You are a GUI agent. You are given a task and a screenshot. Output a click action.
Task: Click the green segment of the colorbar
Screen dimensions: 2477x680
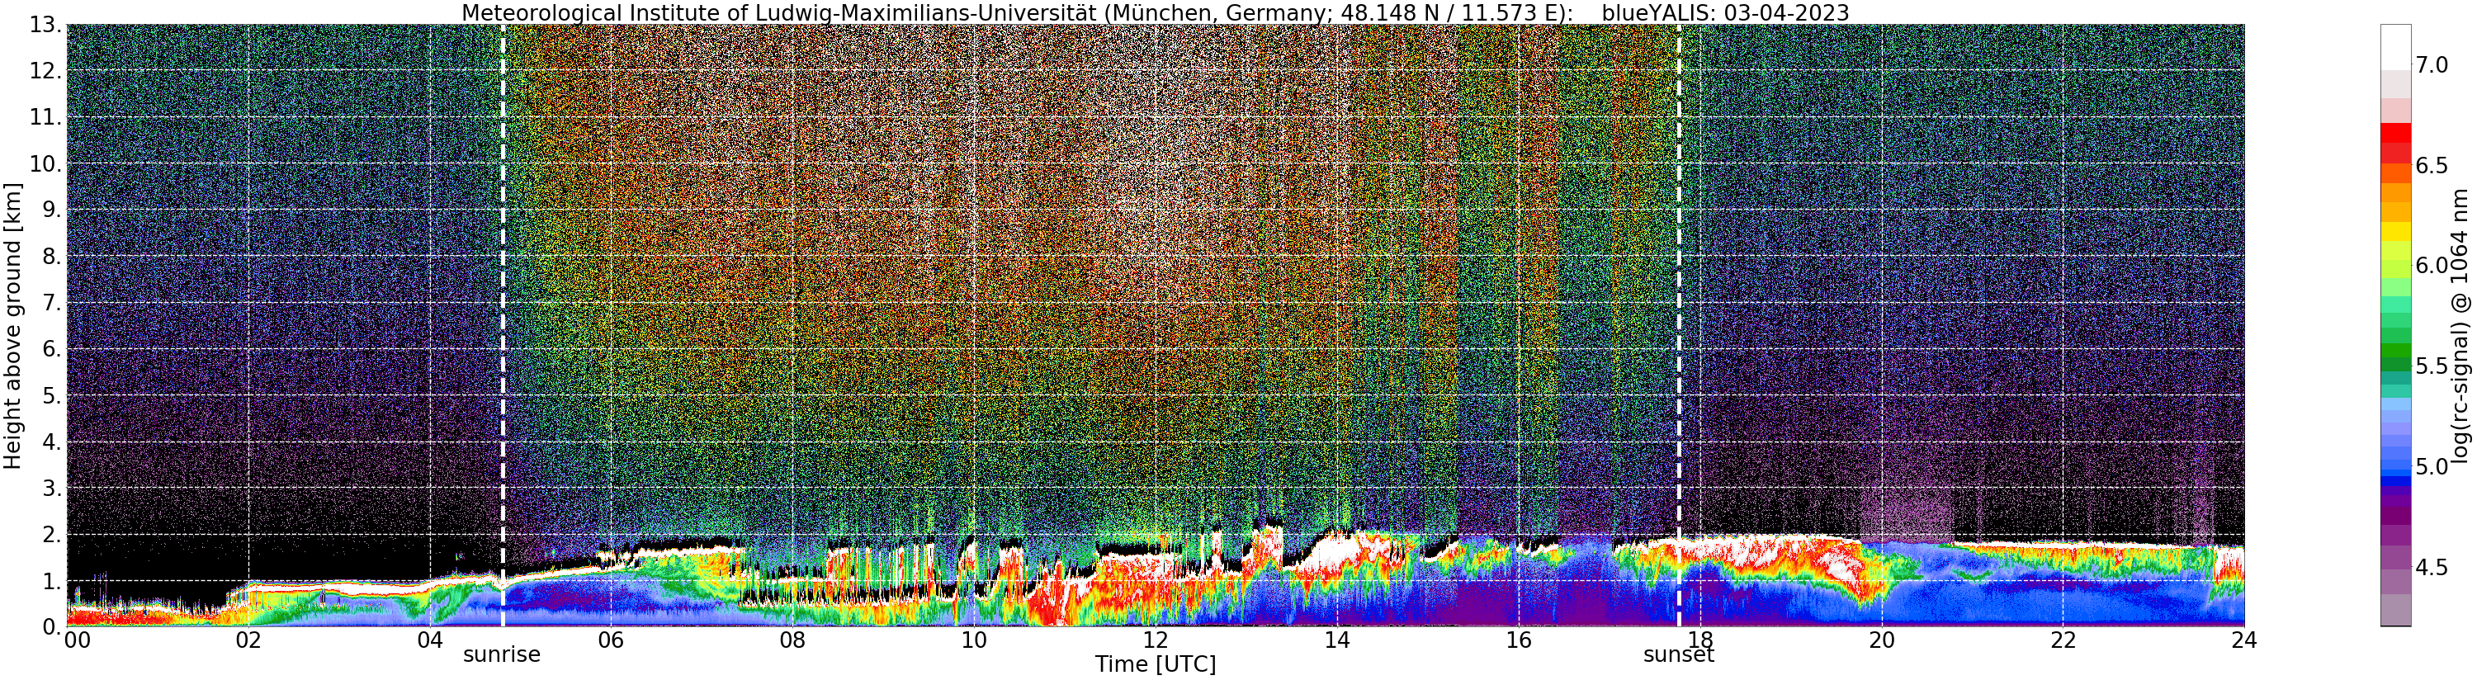pos(2395,351)
